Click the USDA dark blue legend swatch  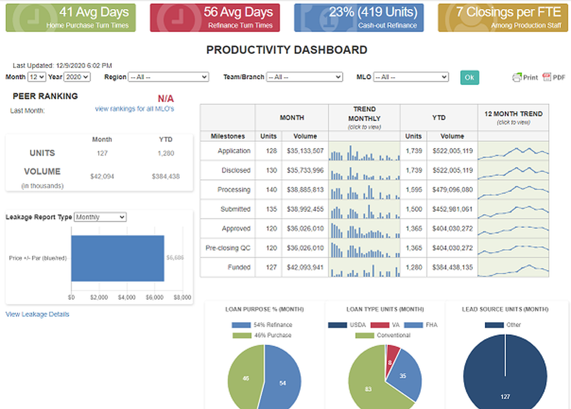click(x=337, y=325)
